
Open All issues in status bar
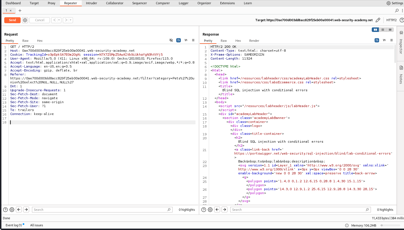[36, 225]
